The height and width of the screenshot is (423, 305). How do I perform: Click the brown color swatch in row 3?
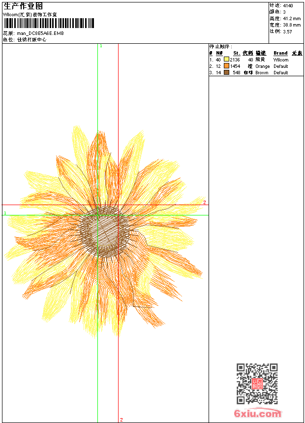pyautogui.click(x=226, y=72)
